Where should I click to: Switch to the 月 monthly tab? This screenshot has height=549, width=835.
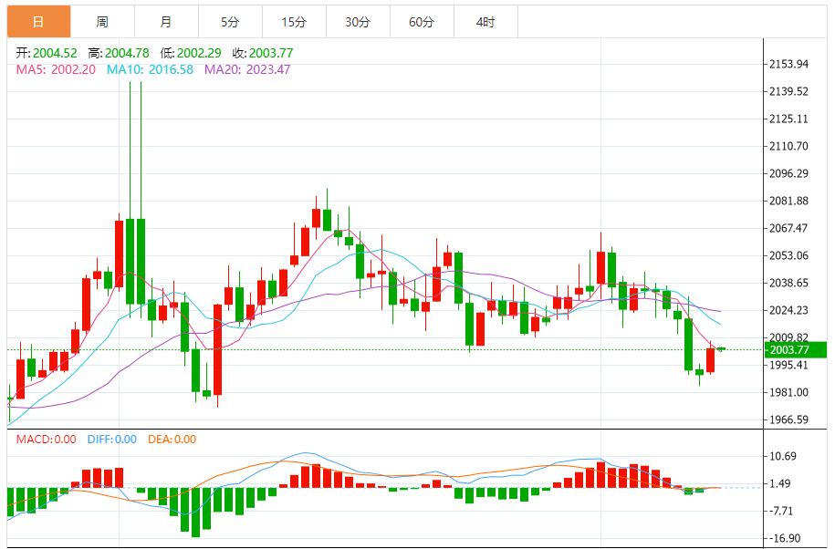(x=166, y=22)
